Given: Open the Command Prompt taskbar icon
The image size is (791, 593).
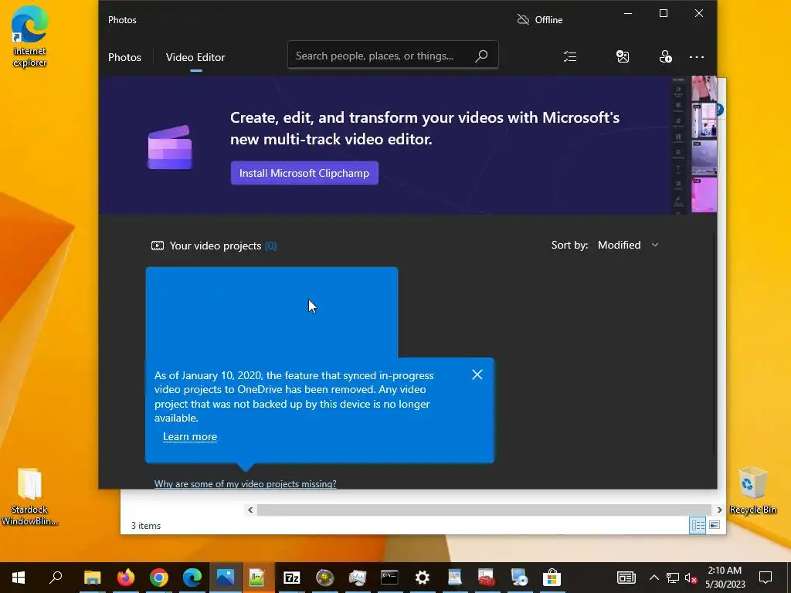Looking at the screenshot, I should click(x=389, y=578).
